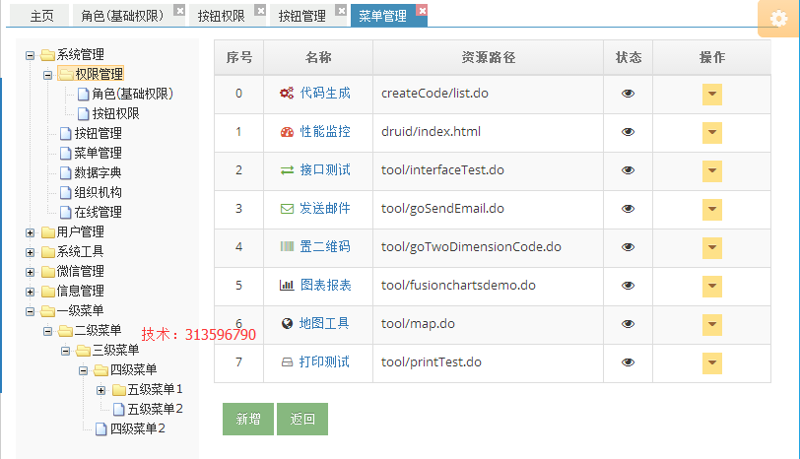The width and height of the screenshot is (800, 459).
Task: Click the page icon of 四级菜单2
Action: pos(101,428)
